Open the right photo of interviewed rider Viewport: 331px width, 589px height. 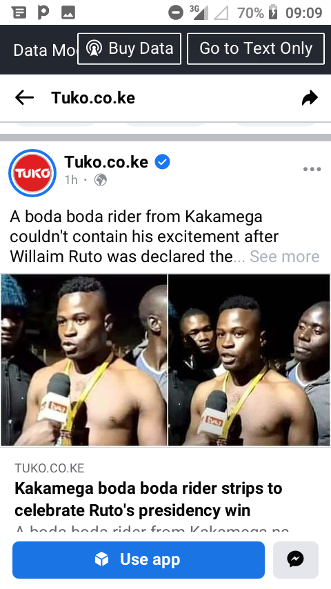250,360
